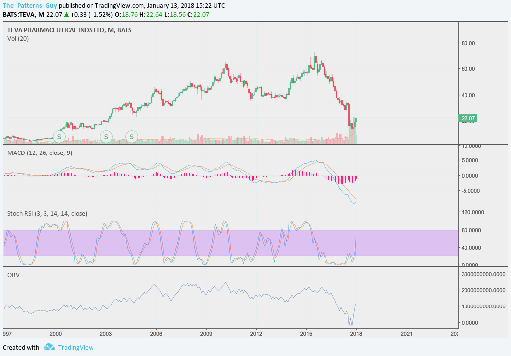Click the 3000000000.0000 label on the OBV axis

(483, 274)
